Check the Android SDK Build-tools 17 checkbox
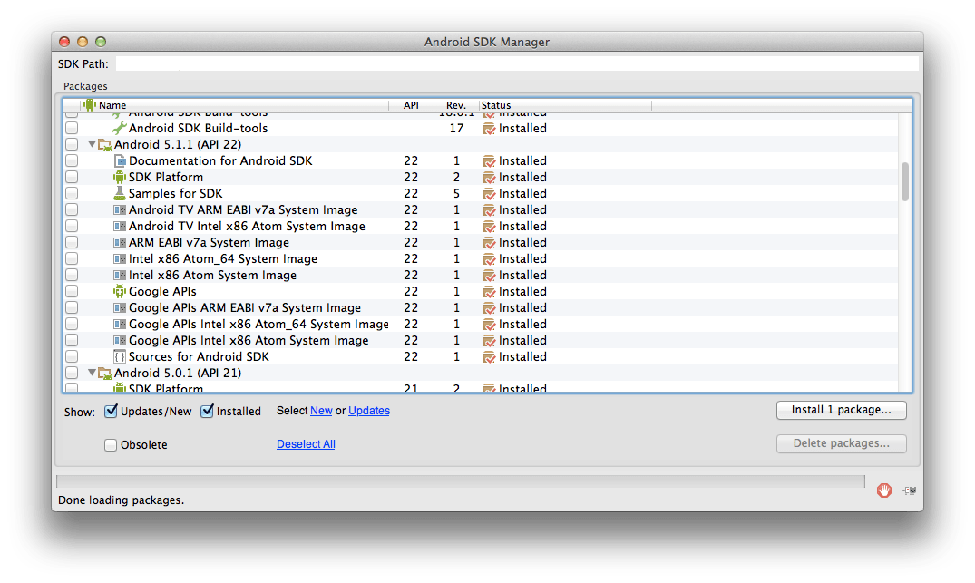The image size is (975, 583). pos(72,128)
